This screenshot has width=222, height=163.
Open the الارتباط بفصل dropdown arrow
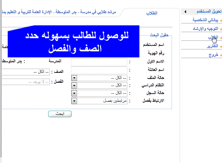(74, 101)
